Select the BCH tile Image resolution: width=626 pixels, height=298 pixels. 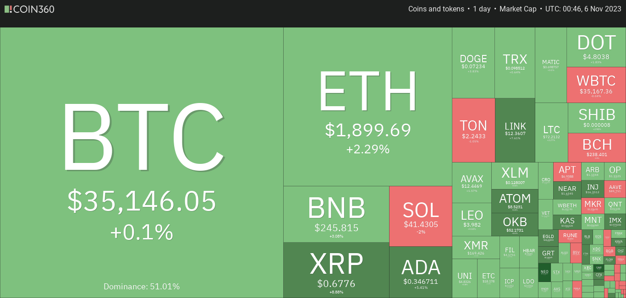pyautogui.click(x=597, y=148)
